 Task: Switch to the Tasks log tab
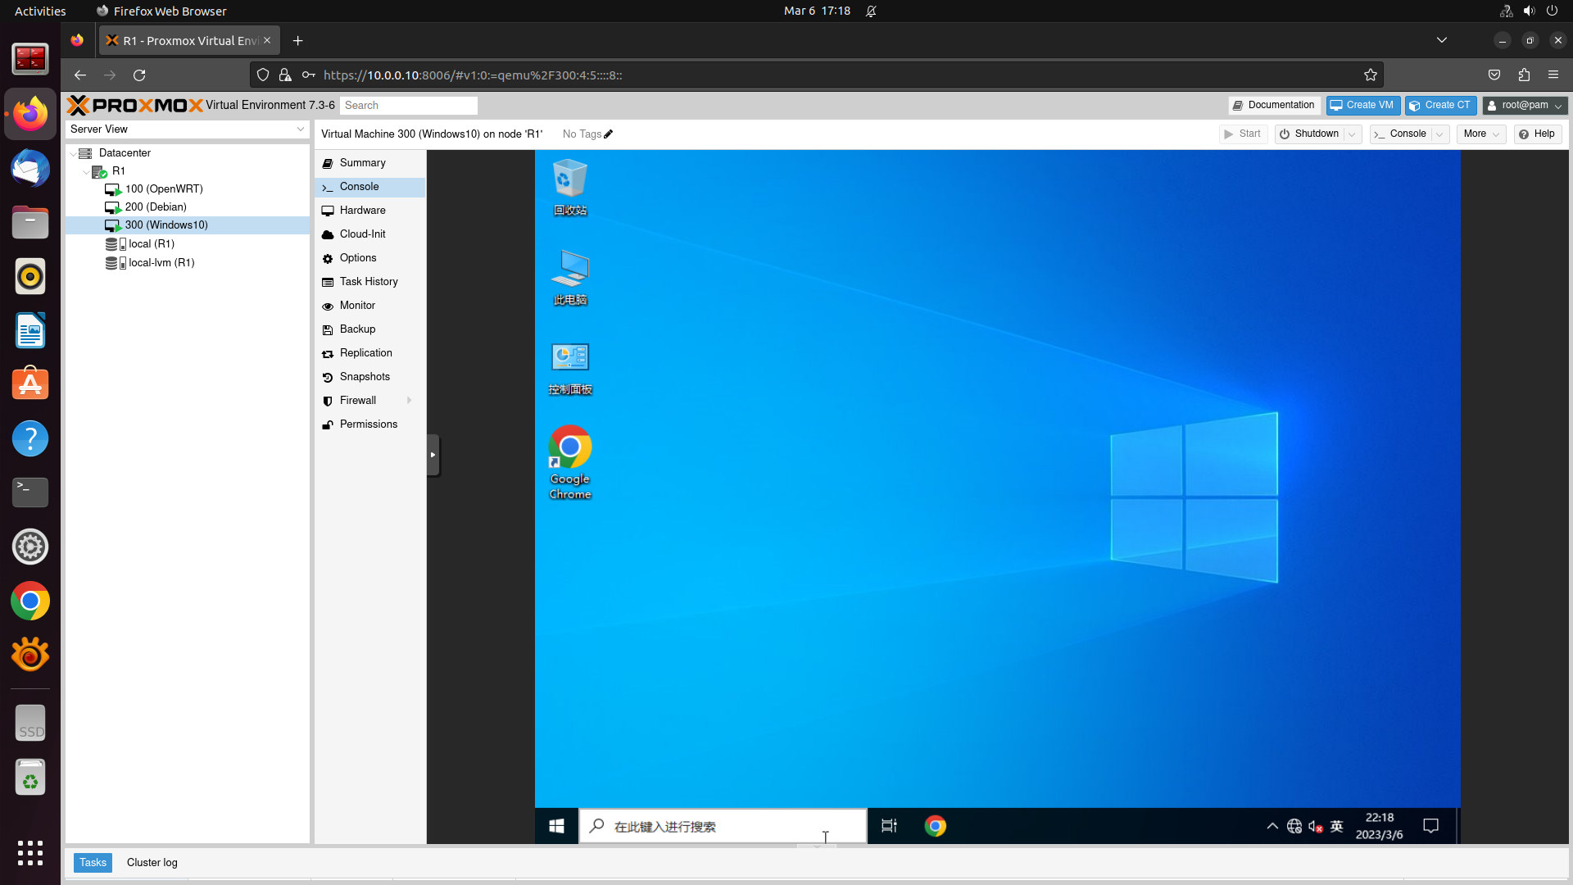point(93,863)
